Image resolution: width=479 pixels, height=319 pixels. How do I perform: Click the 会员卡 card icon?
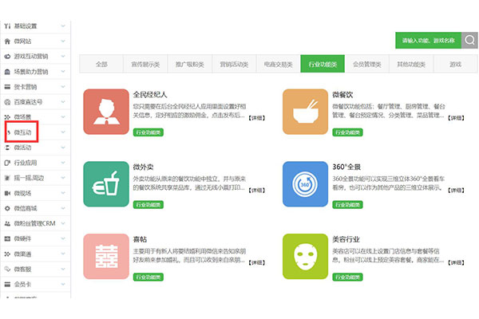[7, 285]
